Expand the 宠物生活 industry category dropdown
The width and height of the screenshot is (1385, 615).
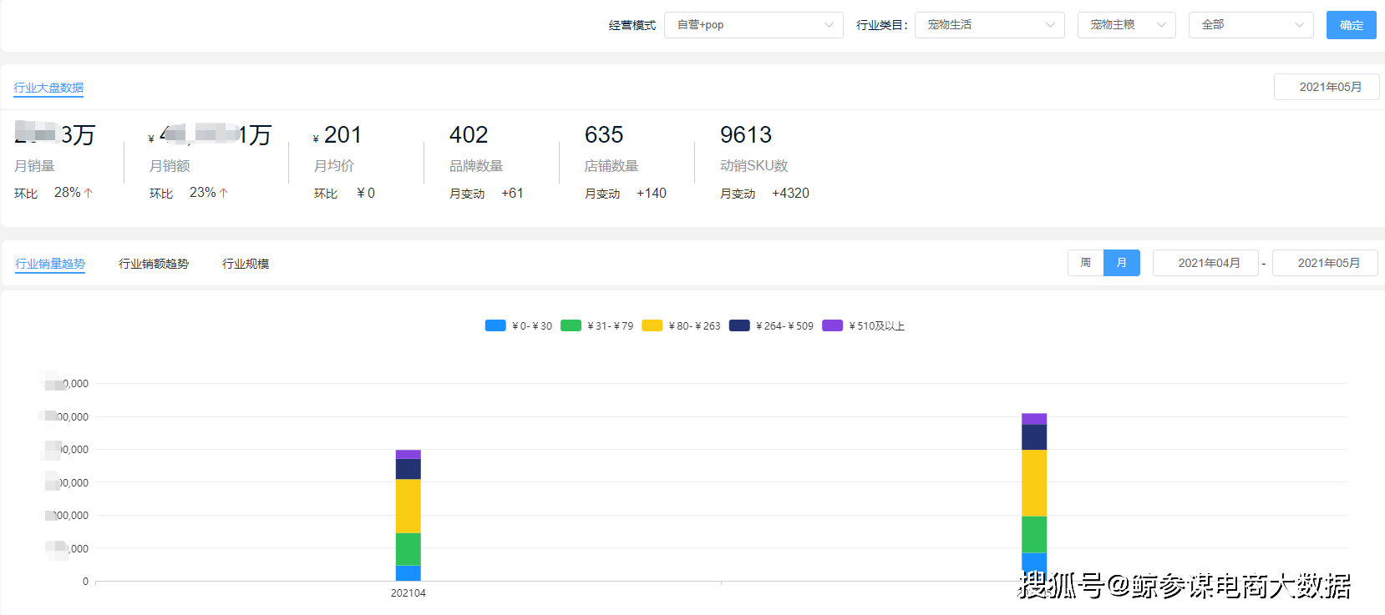[x=989, y=25]
